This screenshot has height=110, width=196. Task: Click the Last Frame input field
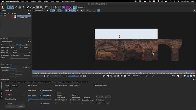coord(34,98)
